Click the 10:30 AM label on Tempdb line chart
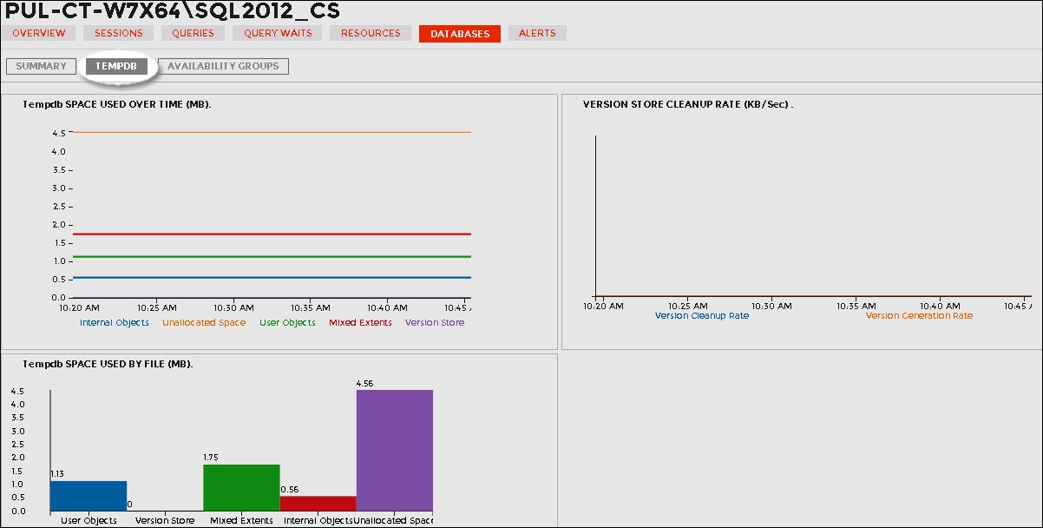The height and width of the screenshot is (528, 1043). [235, 307]
